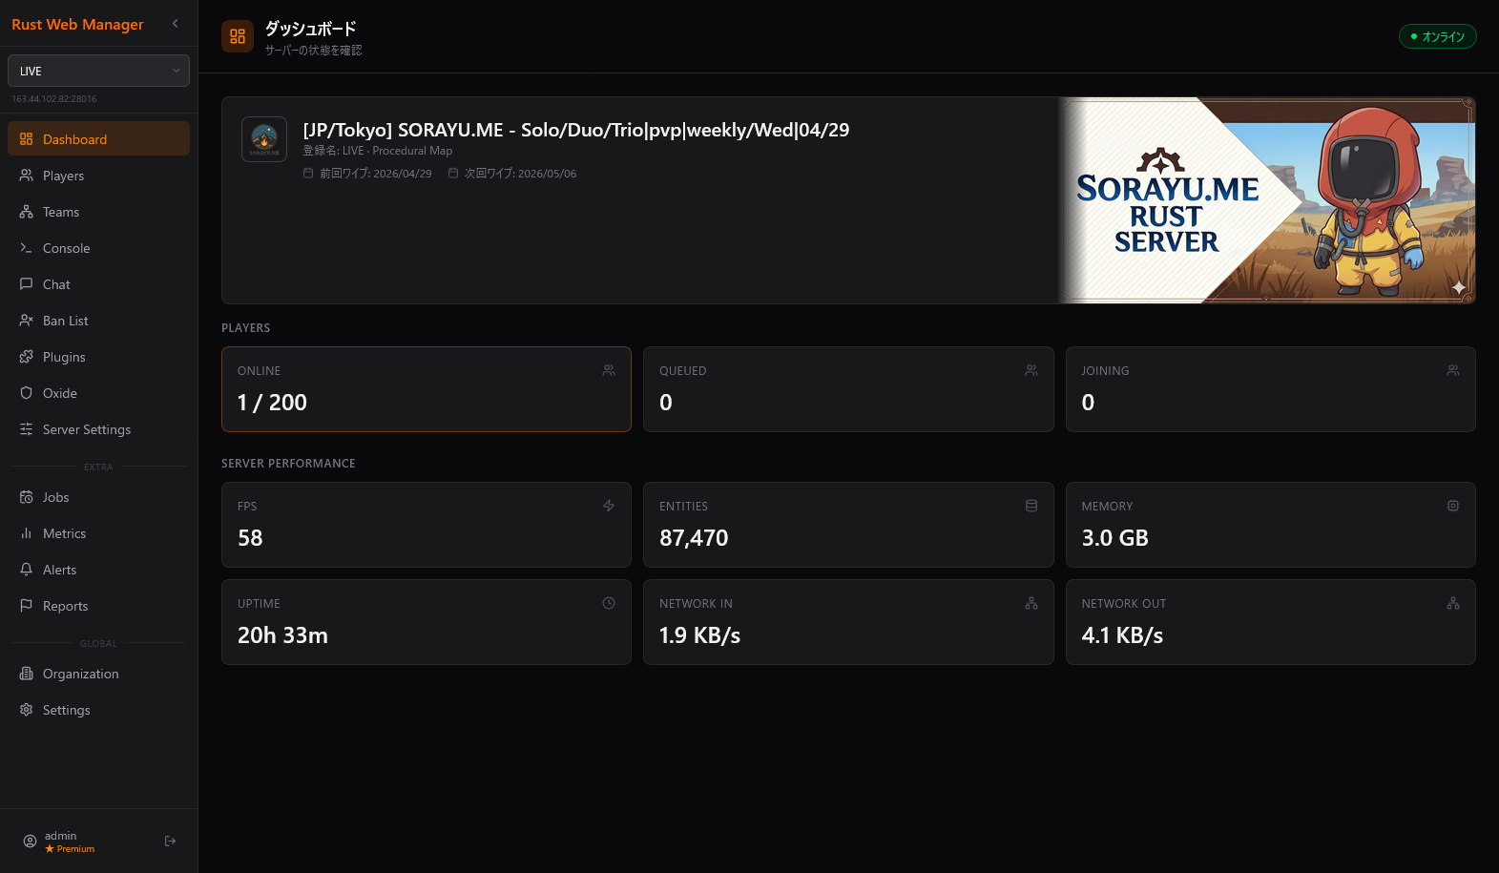Collapse the sidebar with the chevron arrow
Screen dimensions: 1499x873
175,24
